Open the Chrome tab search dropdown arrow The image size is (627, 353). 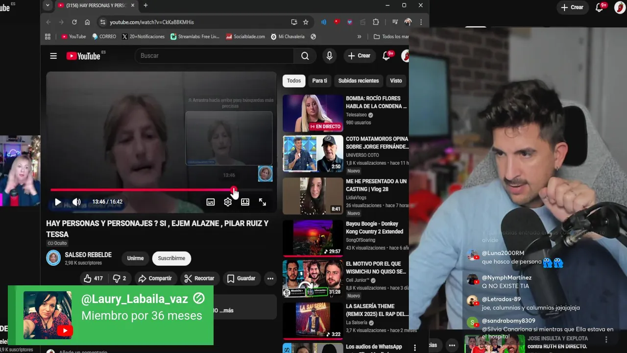coord(48,5)
